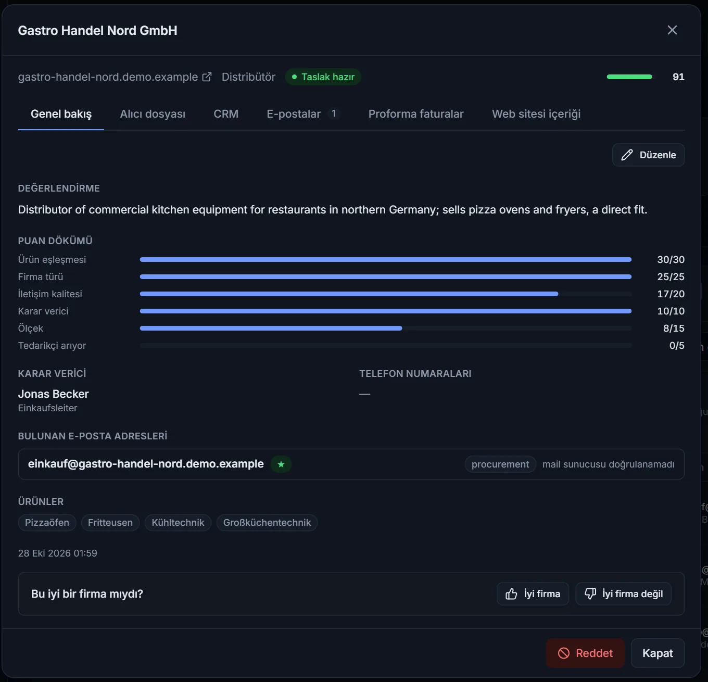Click the 8/15 scale score value
This screenshot has width=708, height=682.
674,329
